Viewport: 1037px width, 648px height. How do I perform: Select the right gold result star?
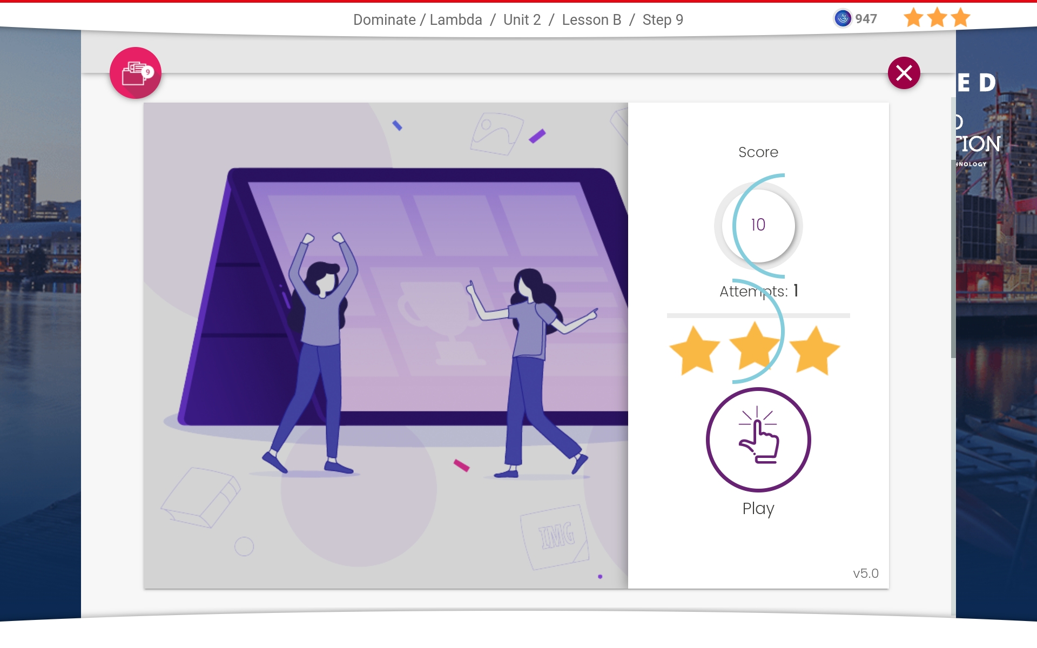pyautogui.click(x=814, y=350)
